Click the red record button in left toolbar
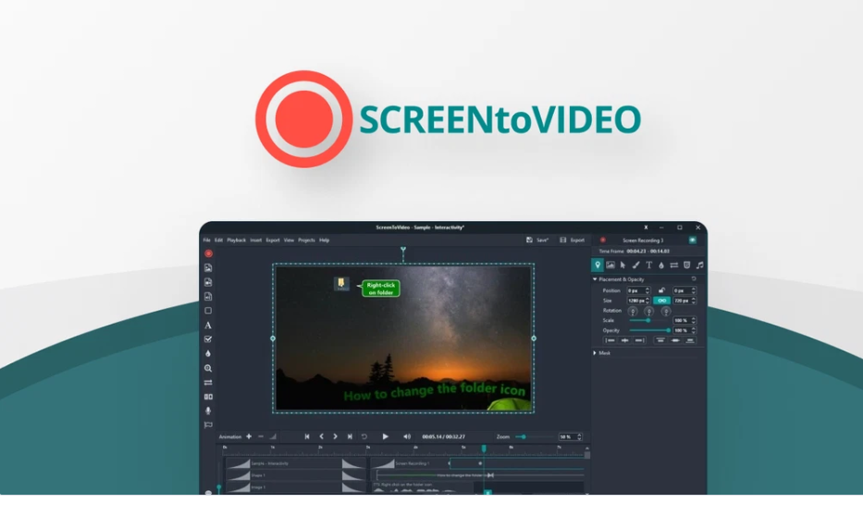Image resolution: width=863 pixels, height=528 pixels. click(208, 253)
